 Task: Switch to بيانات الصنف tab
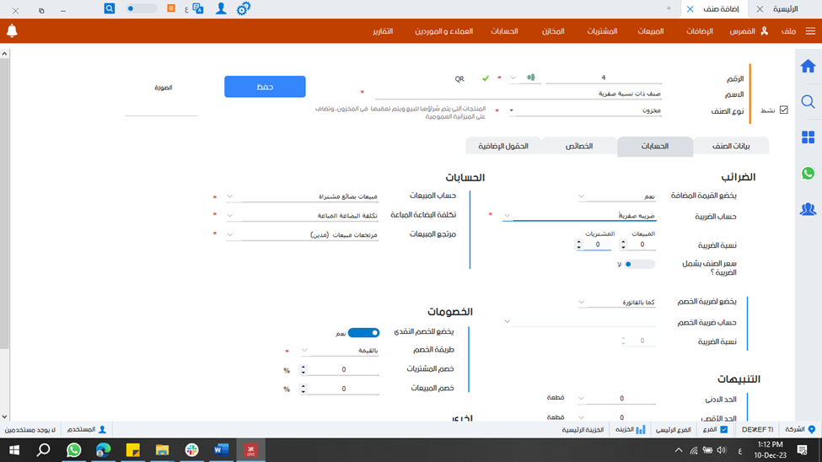click(x=731, y=147)
